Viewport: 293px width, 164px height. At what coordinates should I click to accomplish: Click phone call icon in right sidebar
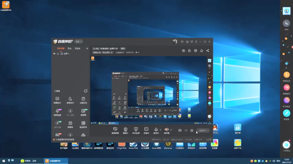pos(286,23)
